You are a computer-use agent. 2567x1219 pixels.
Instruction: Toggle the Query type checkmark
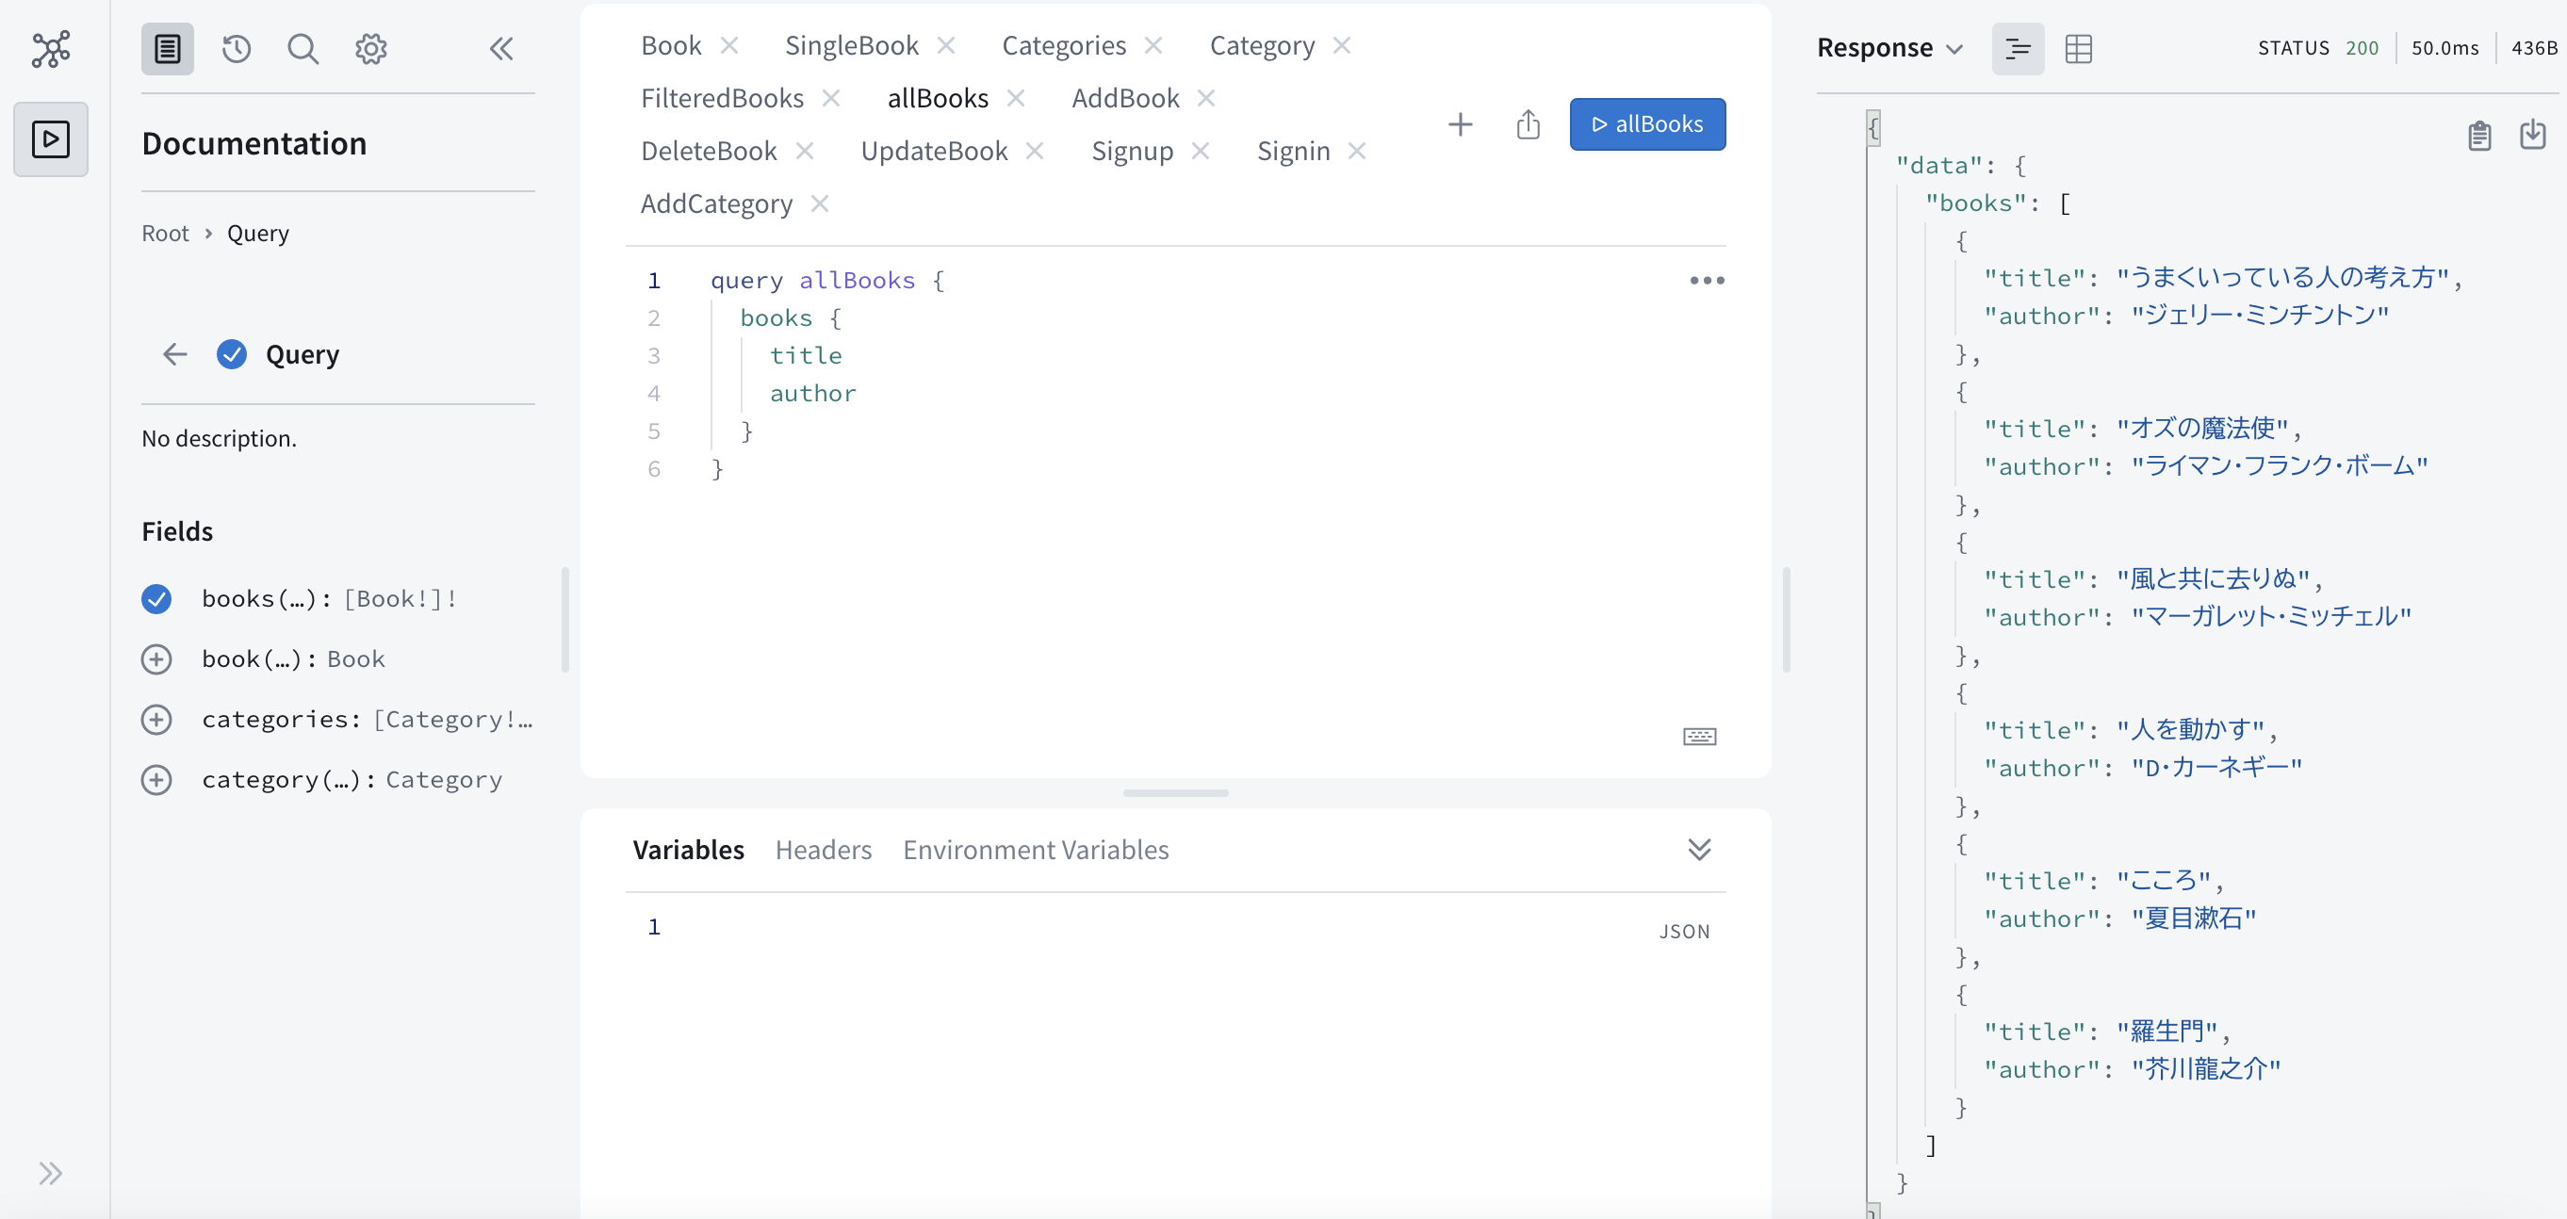point(231,353)
